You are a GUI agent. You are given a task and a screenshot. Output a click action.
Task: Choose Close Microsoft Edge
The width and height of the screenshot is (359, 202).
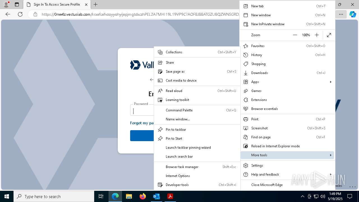click(x=287, y=185)
